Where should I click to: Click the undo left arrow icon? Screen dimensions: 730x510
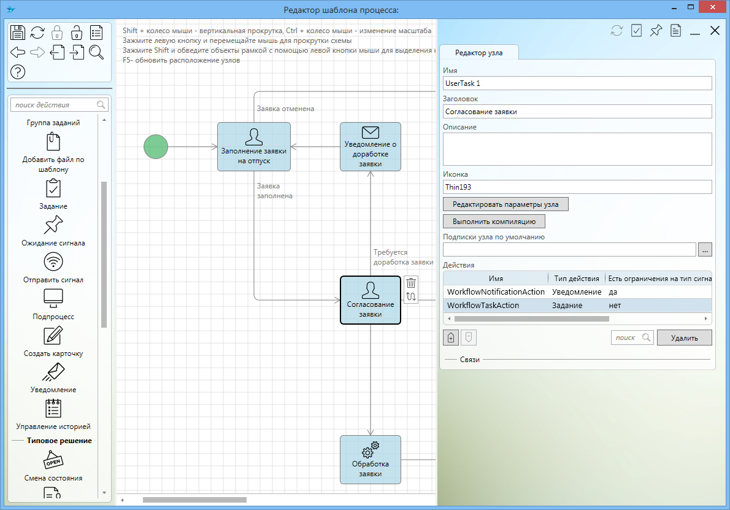pyautogui.click(x=18, y=52)
